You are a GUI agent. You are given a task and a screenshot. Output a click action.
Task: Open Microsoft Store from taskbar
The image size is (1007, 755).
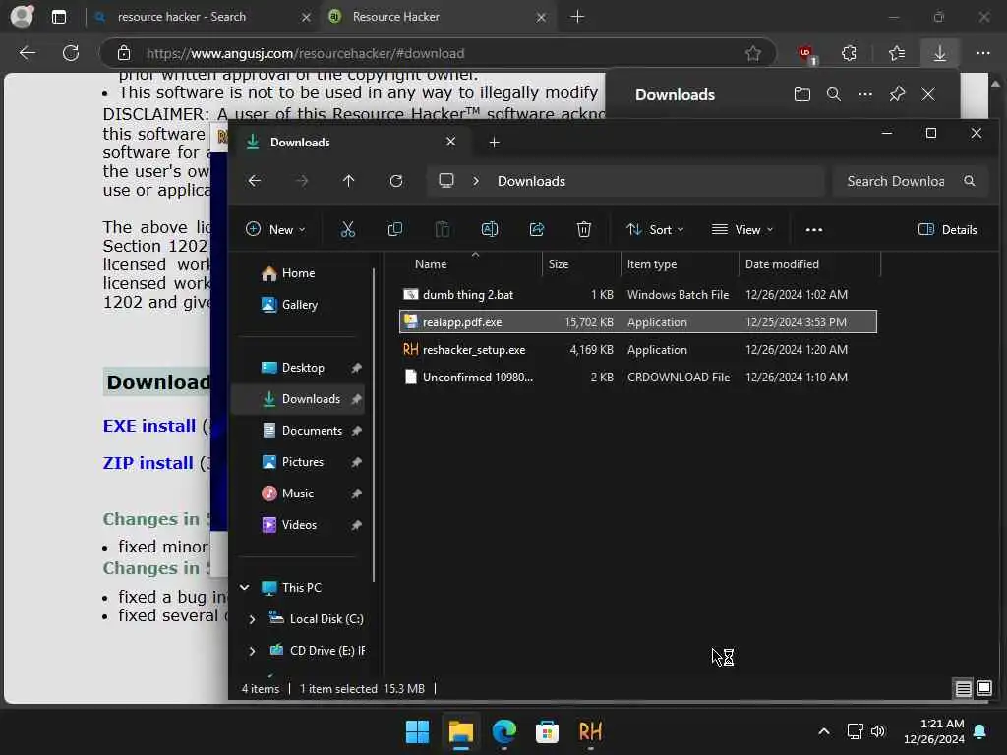[x=547, y=731]
